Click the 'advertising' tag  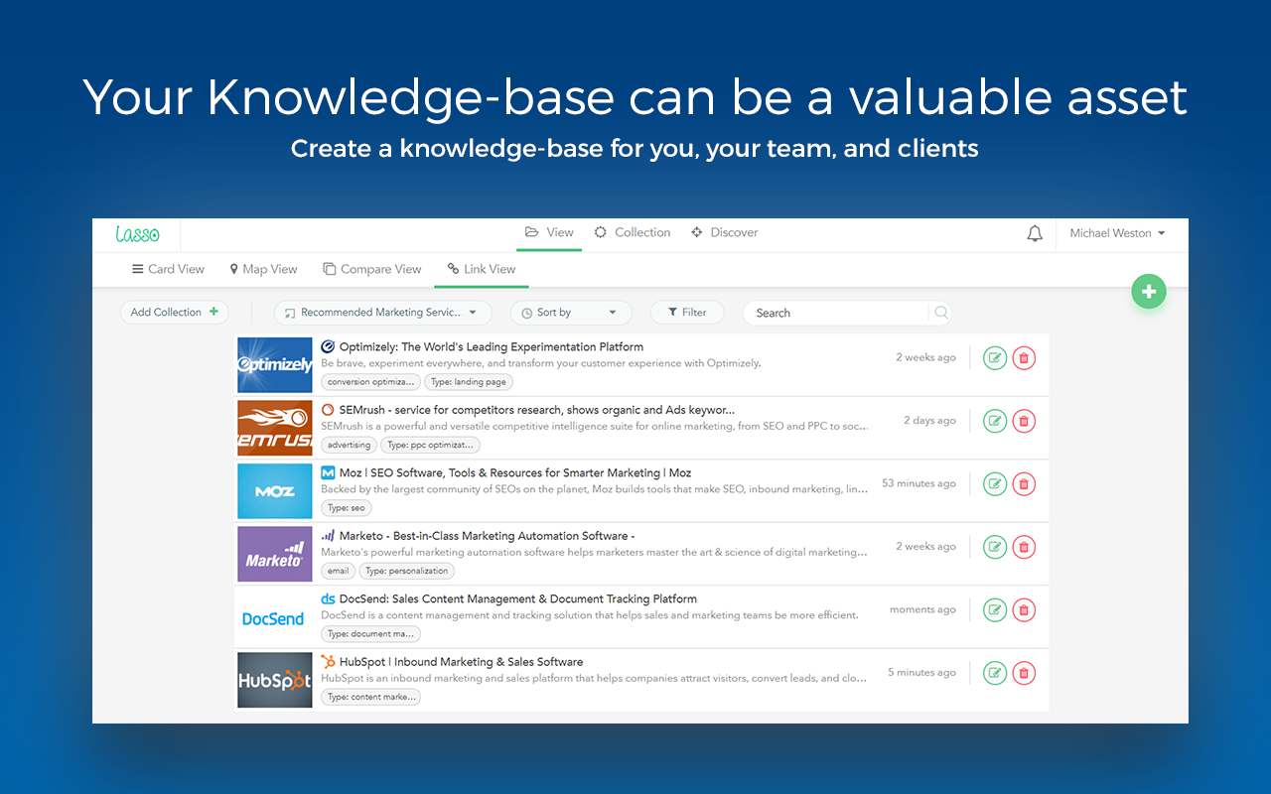click(349, 445)
